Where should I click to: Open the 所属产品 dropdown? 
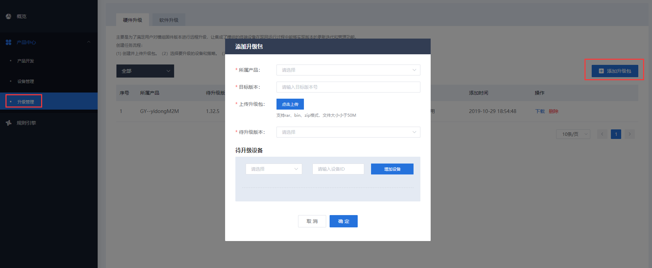pyautogui.click(x=348, y=70)
